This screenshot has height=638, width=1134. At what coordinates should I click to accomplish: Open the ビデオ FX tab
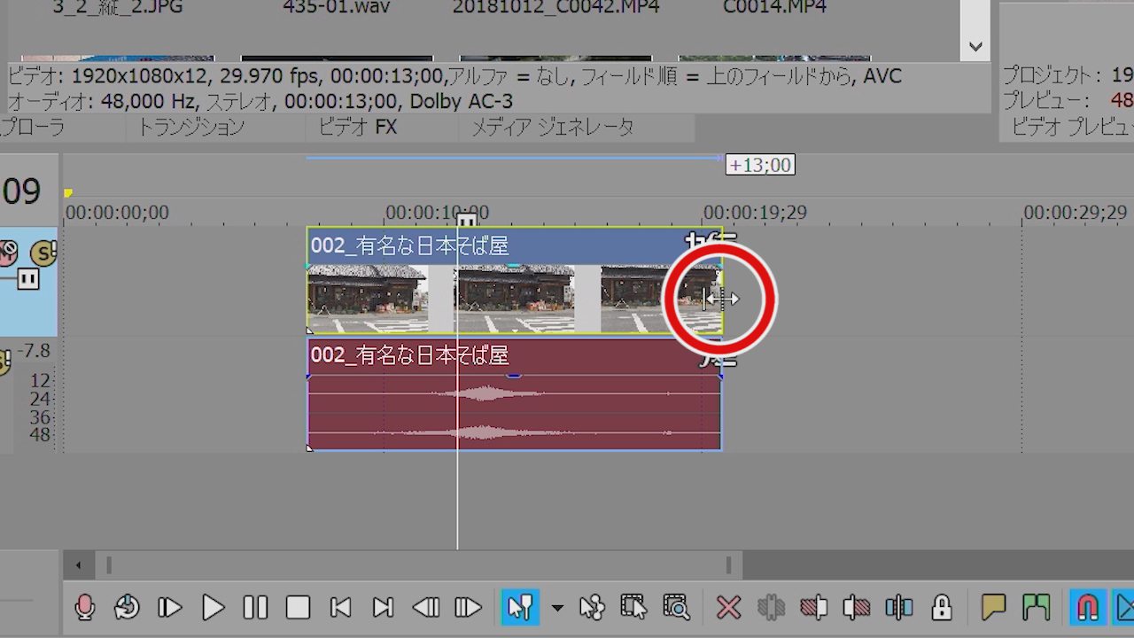click(358, 128)
